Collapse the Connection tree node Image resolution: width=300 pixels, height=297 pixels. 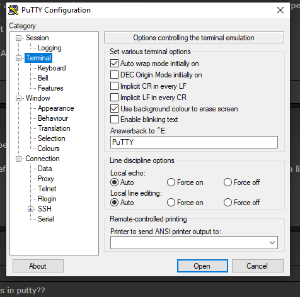click(x=19, y=159)
